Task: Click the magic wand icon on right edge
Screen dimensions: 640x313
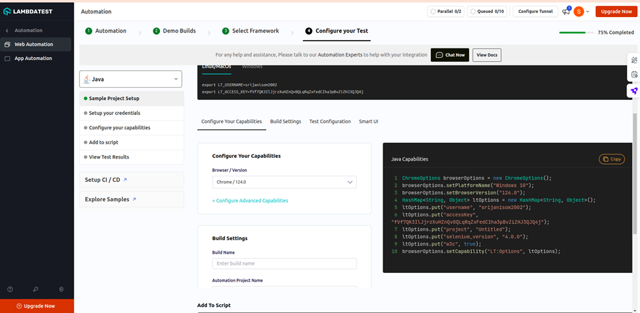Action: pyautogui.click(x=634, y=60)
